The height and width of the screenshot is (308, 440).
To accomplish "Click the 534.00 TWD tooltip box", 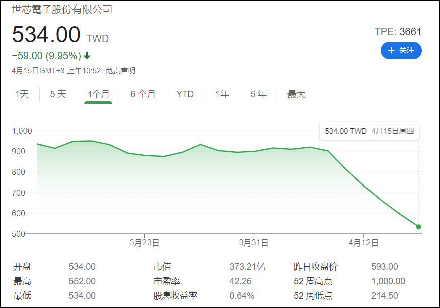I will (x=370, y=131).
